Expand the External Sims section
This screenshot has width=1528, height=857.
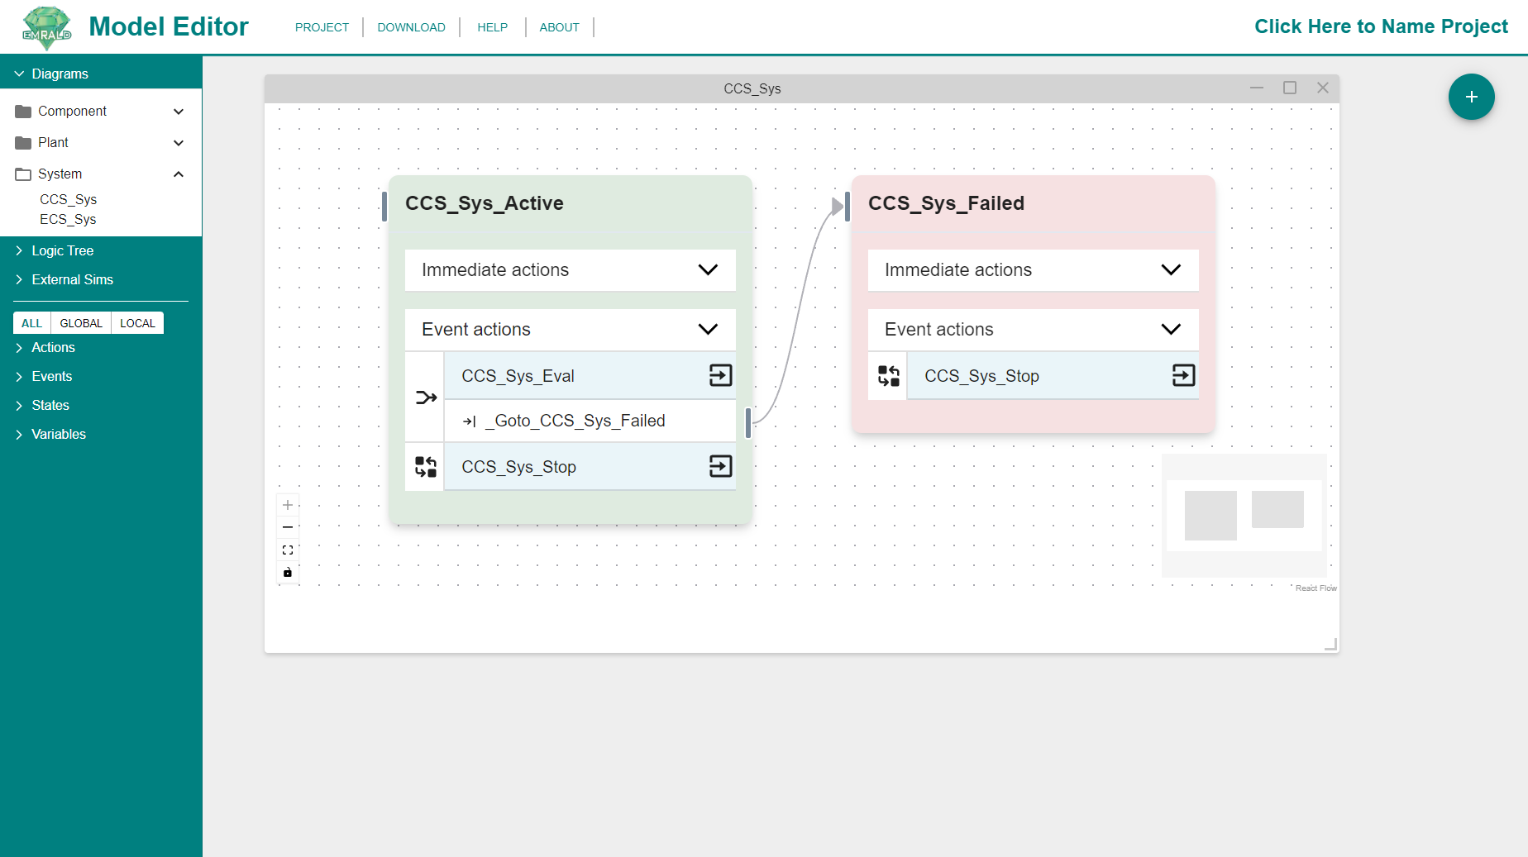(x=19, y=279)
